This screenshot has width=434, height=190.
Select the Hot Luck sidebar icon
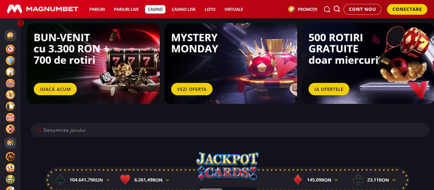click(10, 117)
